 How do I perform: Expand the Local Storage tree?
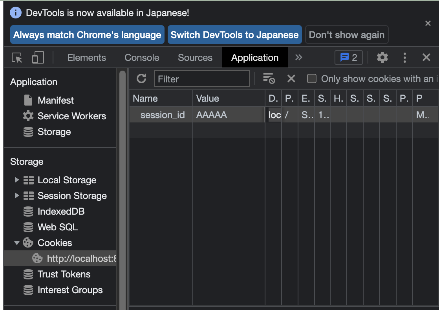(16, 180)
